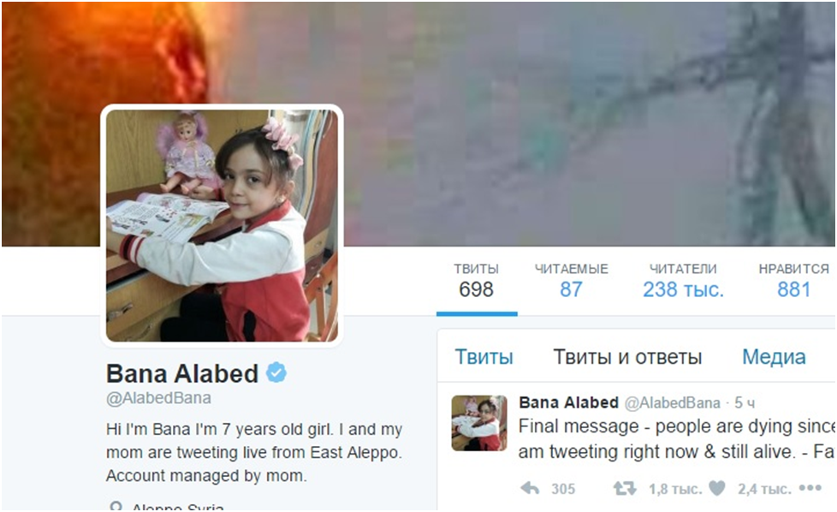Like the tweet with the heart icon

[717, 488]
